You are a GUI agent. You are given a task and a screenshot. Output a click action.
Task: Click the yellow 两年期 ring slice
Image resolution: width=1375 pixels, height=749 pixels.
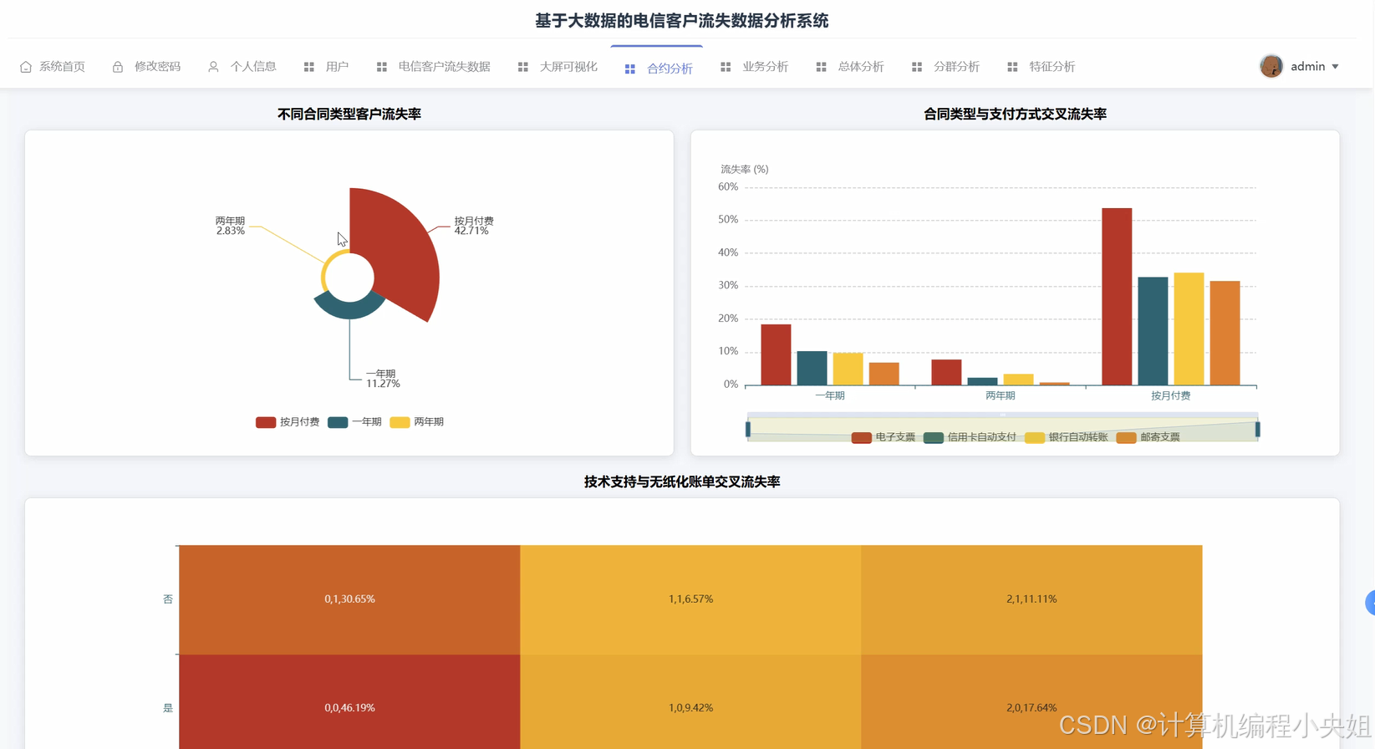tap(326, 267)
